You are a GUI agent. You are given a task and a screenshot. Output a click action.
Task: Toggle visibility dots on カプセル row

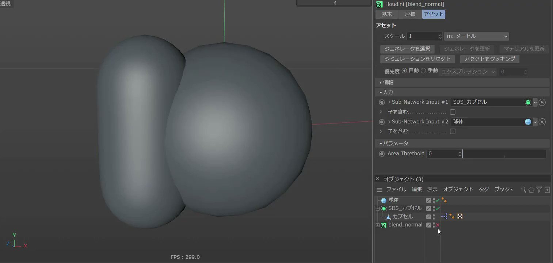[434, 217]
